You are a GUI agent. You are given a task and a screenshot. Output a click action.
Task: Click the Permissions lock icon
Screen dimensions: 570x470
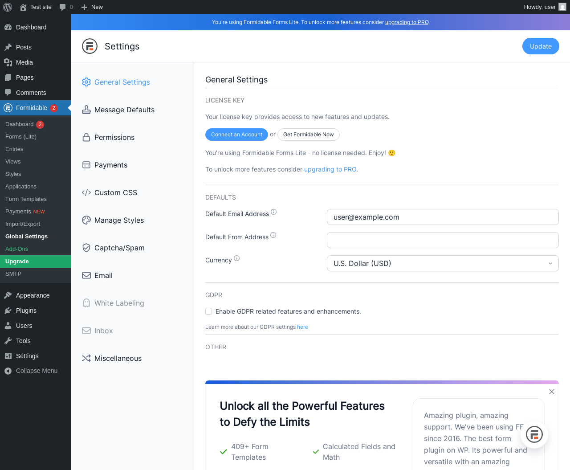pyautogui.click(x=86, y=137)
